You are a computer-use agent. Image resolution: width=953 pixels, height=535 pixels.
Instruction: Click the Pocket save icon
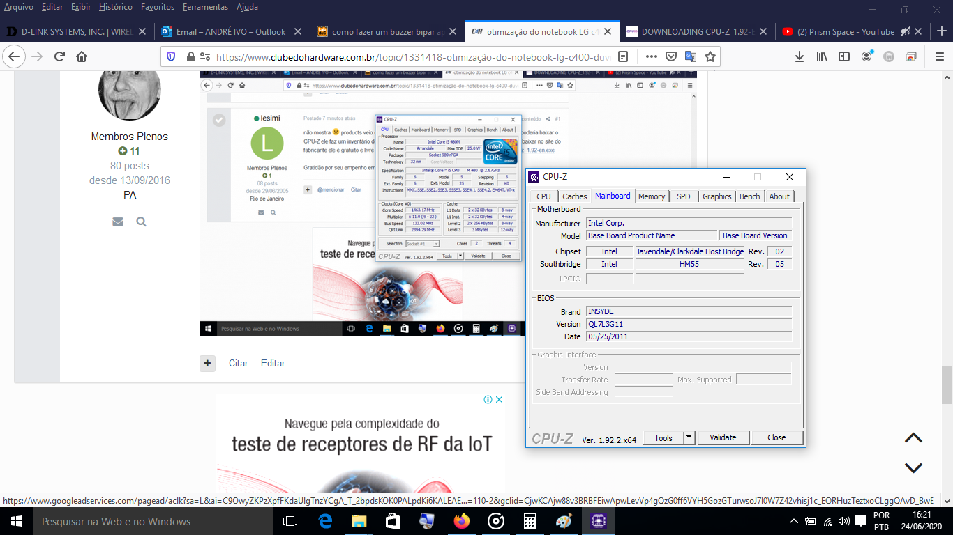click(670, 56)
